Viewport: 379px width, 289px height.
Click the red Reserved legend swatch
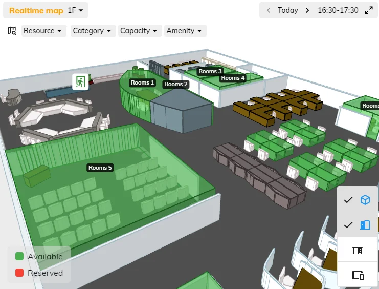tap(19, 273)
